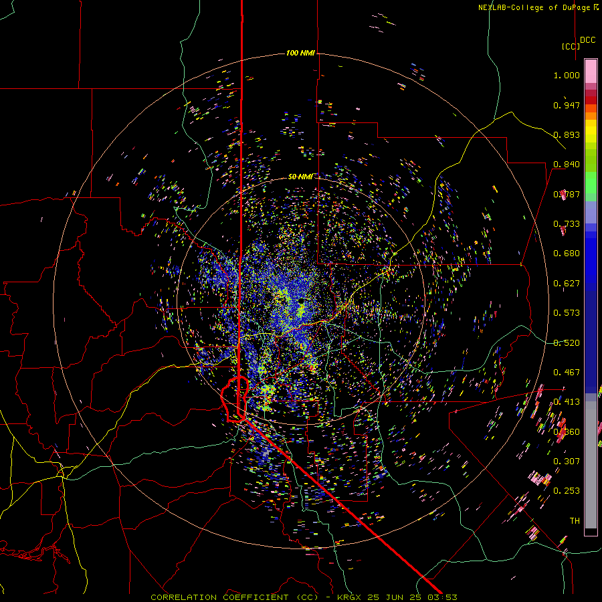The image size is (602, 602).
Task: Click the TH threshold label
Action: (x=575, y=521)
